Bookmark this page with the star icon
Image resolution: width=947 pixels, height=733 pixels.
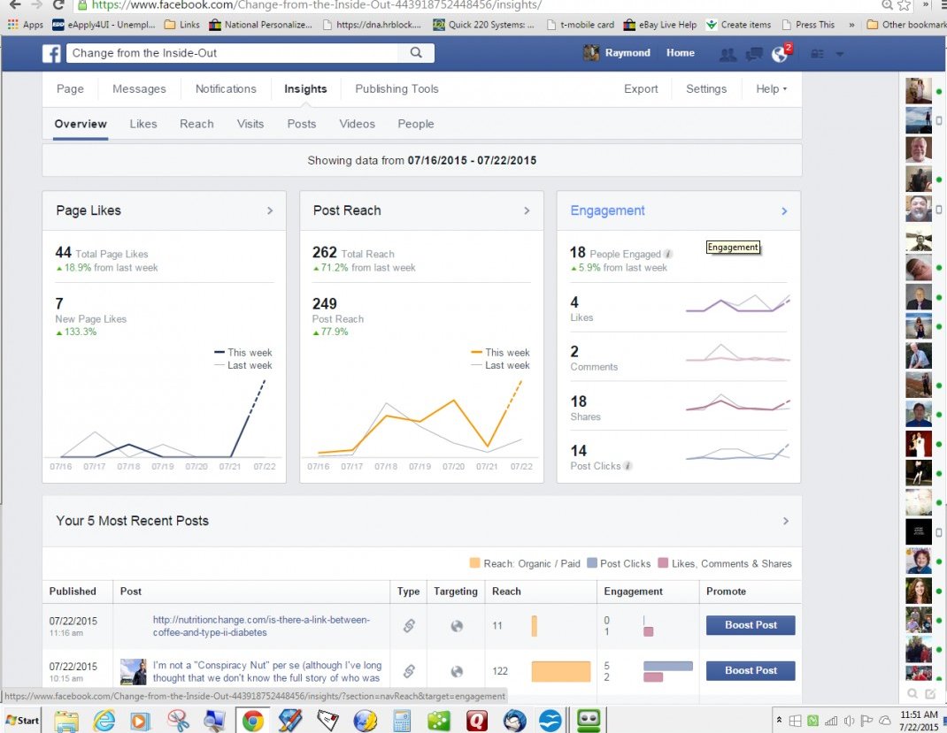pos(905,4)
